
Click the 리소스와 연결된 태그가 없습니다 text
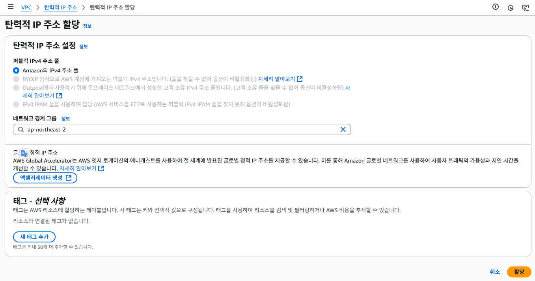[x=51, y=221]
